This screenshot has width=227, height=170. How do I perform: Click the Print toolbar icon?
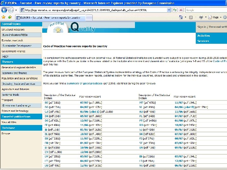tap(201, 17)
